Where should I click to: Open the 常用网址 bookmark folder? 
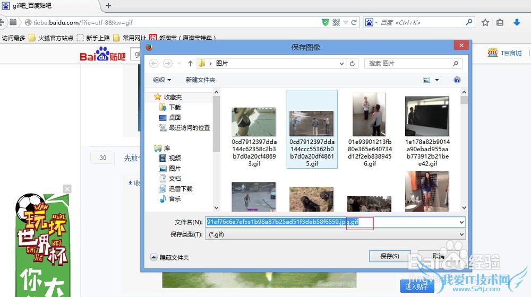point(130,38)
